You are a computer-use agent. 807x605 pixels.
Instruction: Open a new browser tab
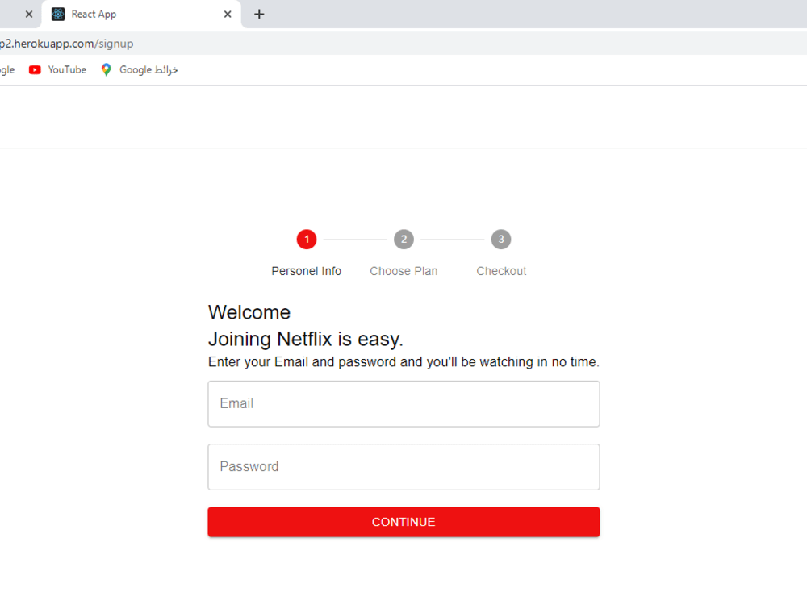(x=259, y=14)
